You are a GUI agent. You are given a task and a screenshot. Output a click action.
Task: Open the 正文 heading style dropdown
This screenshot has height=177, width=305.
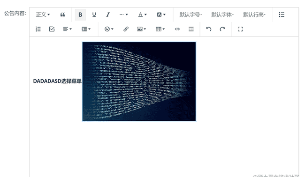(43, 15)
